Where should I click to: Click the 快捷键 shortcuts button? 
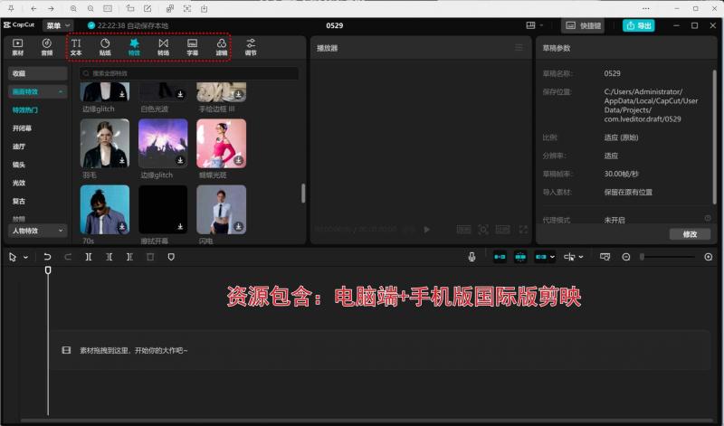(583, 25)
